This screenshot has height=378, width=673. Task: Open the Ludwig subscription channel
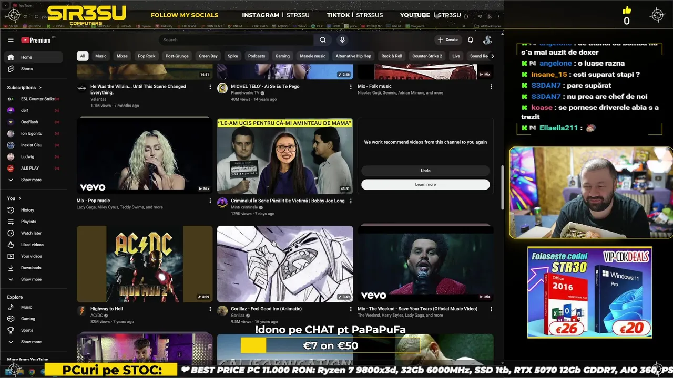point(34,156)
